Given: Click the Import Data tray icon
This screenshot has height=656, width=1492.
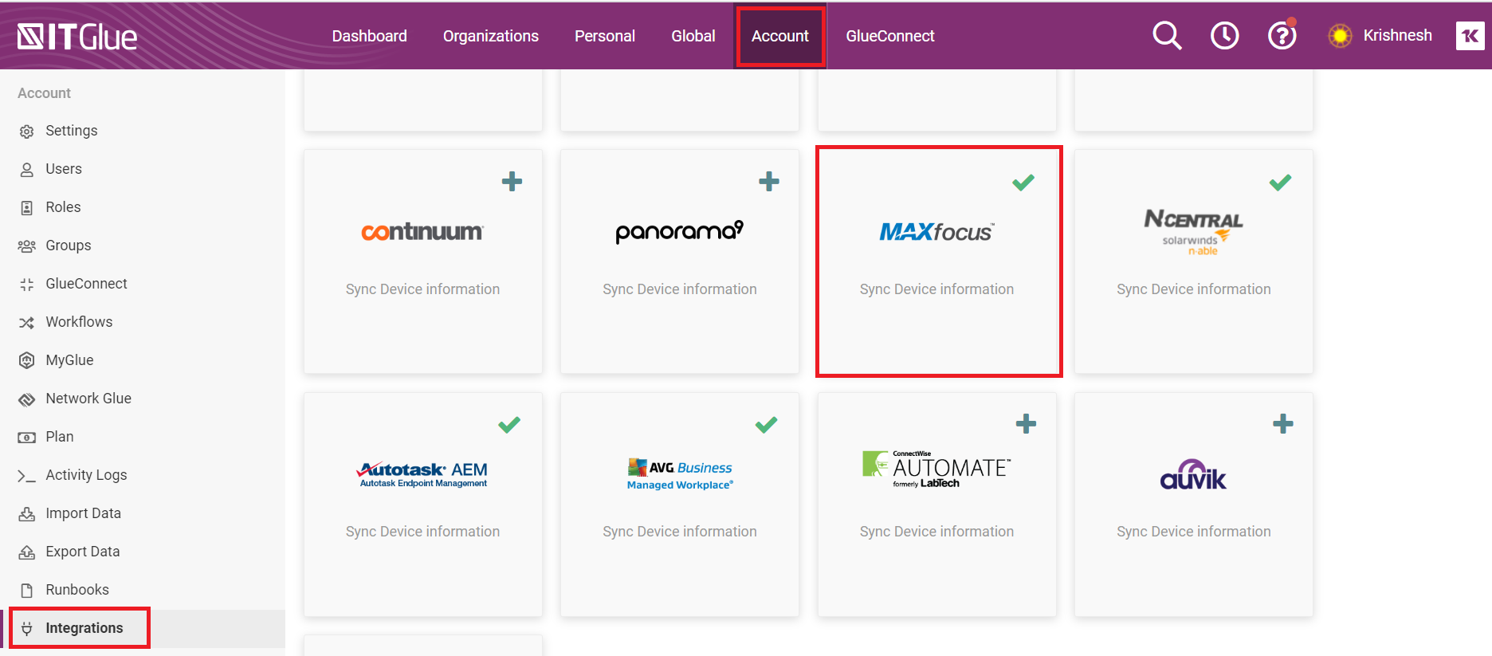Looking at the screenshot, I should [27, 514].
